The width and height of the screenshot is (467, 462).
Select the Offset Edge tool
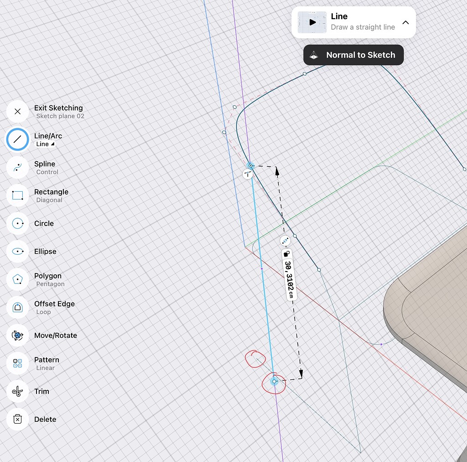pyautogui.click(x=17, y=307)
